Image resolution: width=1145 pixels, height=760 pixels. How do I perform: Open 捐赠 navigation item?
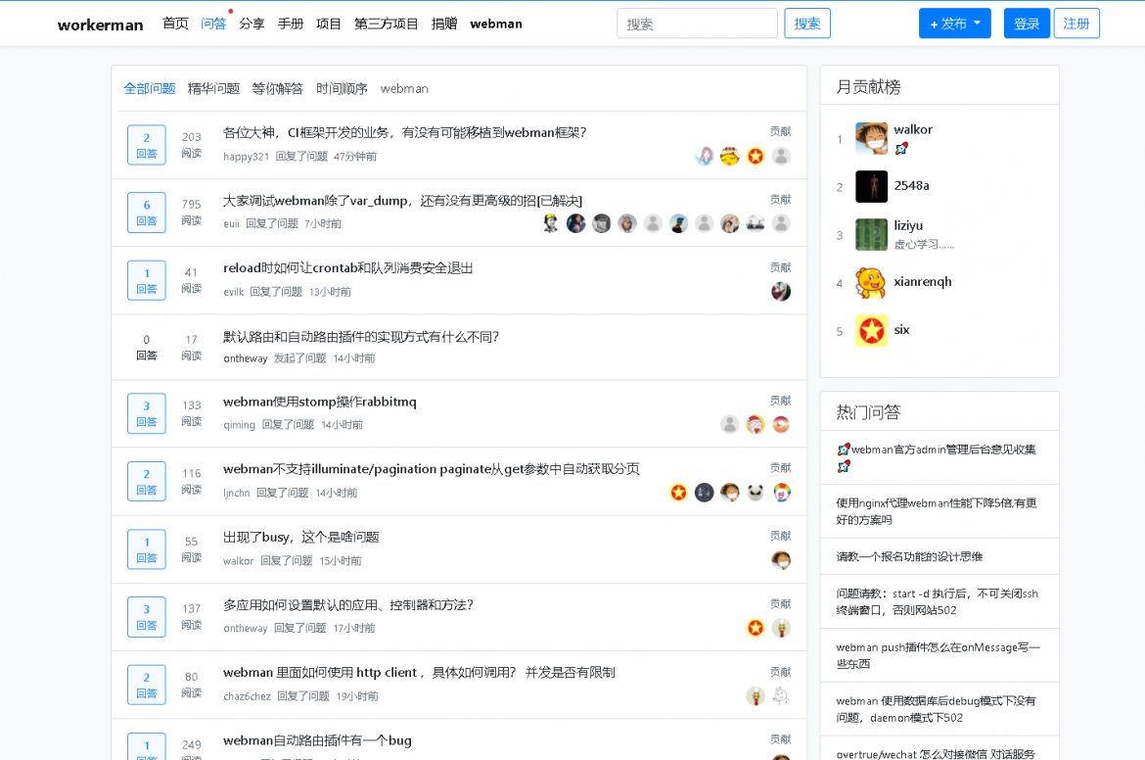tap(444, 24)
